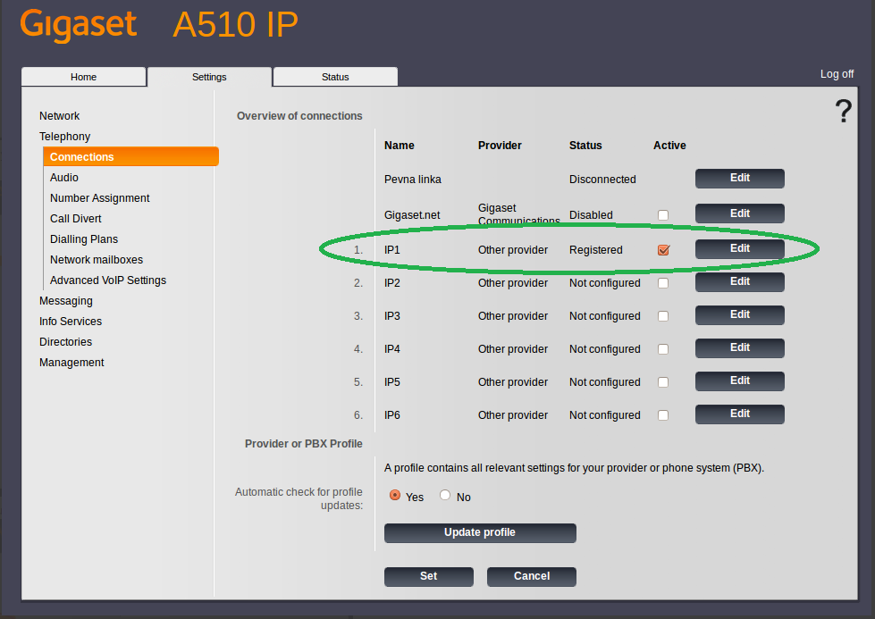Expand the Network section in sidebar
The image size is (875, 619).
pos(59,116)
